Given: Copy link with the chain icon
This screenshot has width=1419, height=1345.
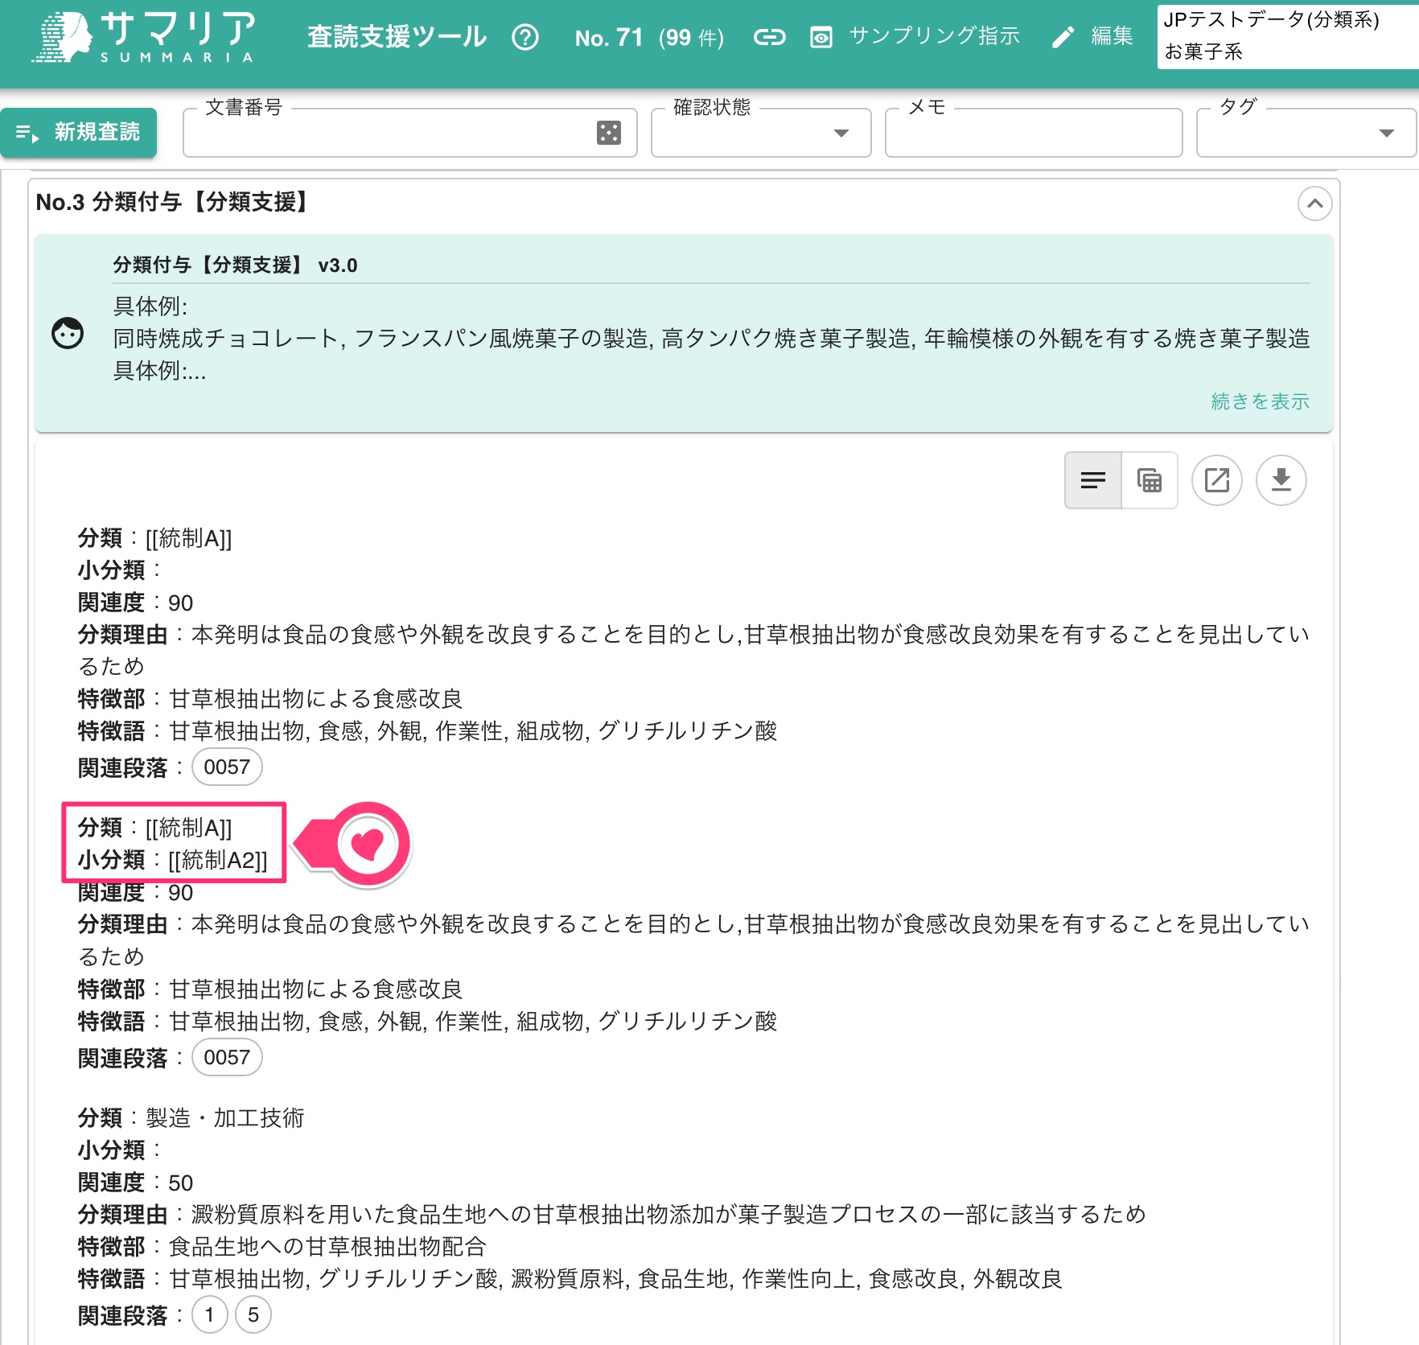Looking at the screenshot, I should (769, 37).
